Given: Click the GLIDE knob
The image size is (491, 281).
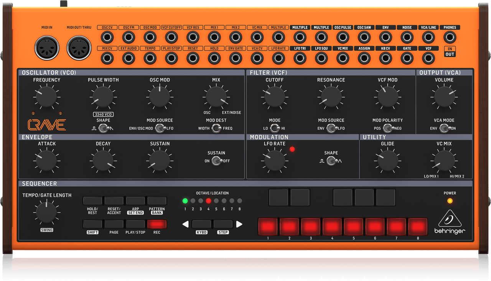Looking at the screenshot, I should click(388, 161).
